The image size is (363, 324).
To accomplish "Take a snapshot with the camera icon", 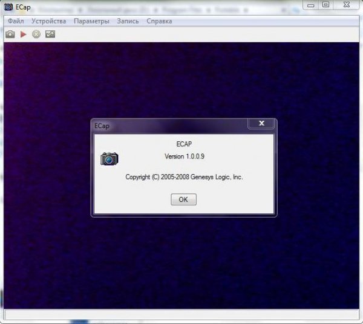I will (x=10, y=34).
